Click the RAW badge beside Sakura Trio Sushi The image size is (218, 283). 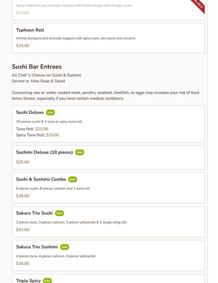click(59, 213)
